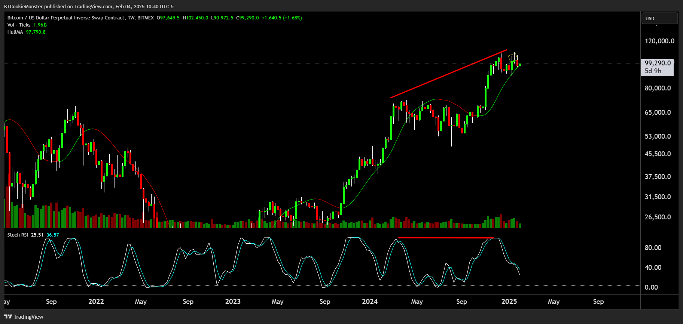Screen dimensions: 683x324
Task: Click the 80,000.0 price axis label
Action: tap(658, 88)
